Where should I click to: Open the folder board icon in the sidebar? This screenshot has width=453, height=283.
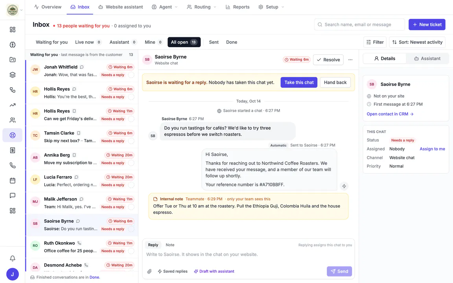13,60
